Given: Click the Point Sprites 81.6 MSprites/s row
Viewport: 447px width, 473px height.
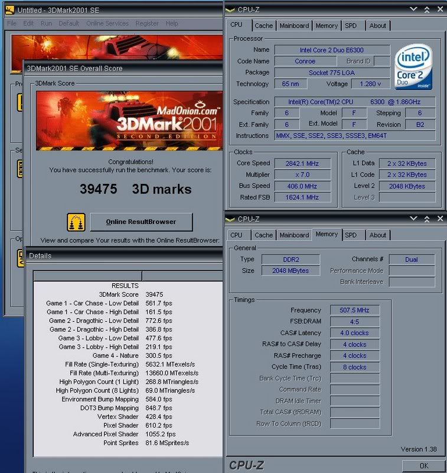Looking at the screenshot, I should 128,443.
